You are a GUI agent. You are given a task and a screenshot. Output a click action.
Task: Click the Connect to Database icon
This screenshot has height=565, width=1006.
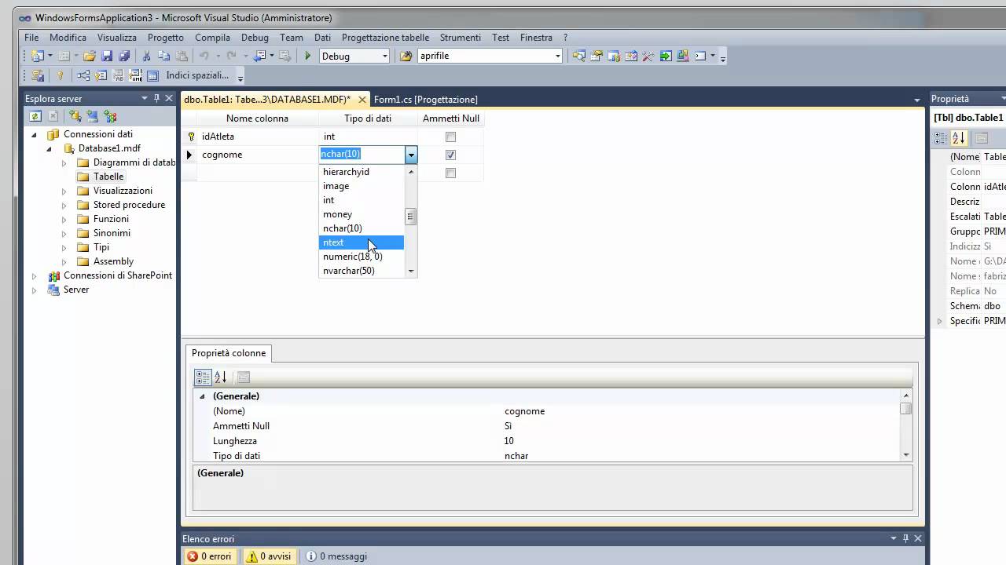[x=75, y=116]
